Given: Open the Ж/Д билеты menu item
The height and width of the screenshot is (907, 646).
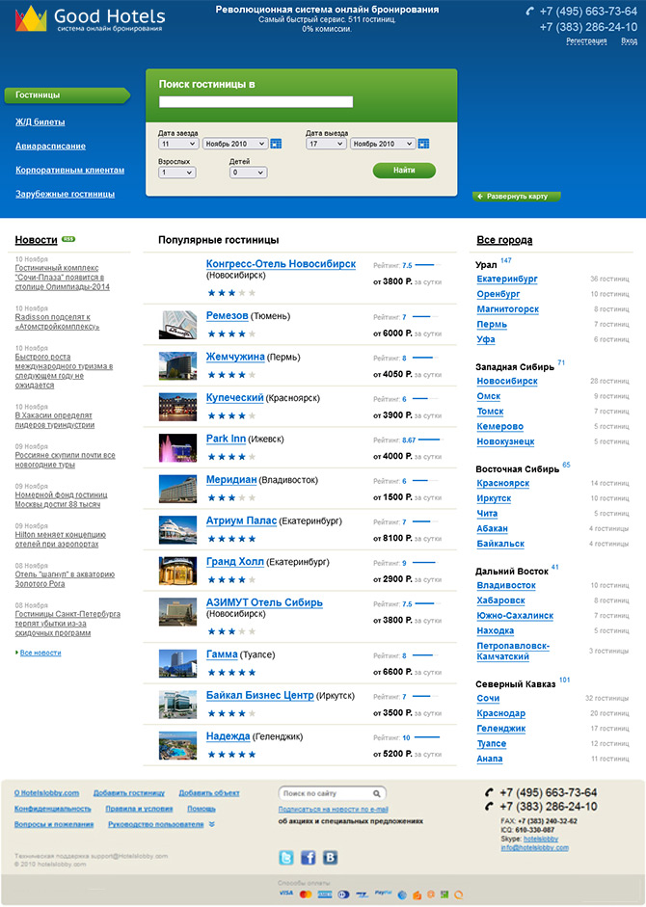Looking at the screenshot, I should point(40,122).
